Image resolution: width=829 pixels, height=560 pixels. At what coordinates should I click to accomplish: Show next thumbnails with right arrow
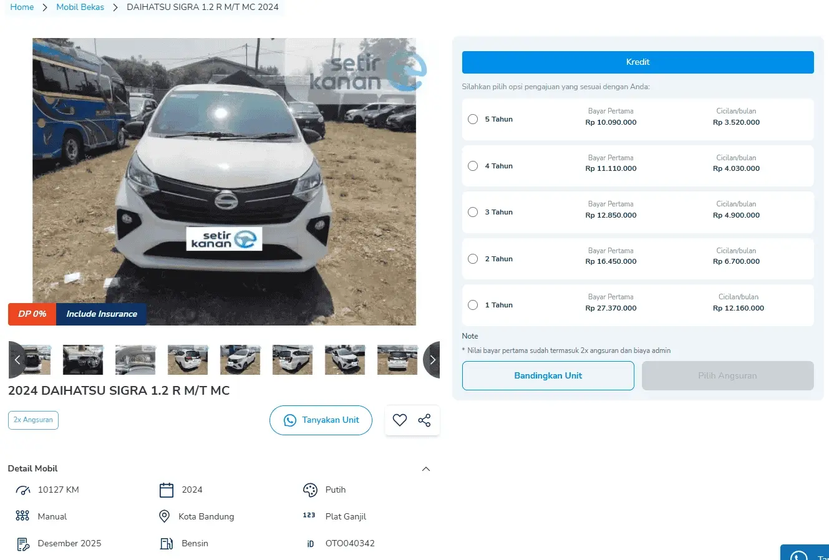point(432,360)
